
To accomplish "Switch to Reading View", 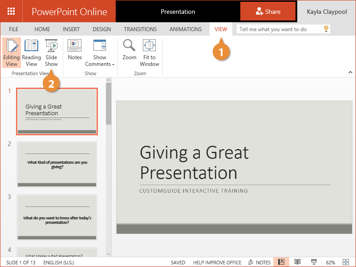I will tap(32, 53).
